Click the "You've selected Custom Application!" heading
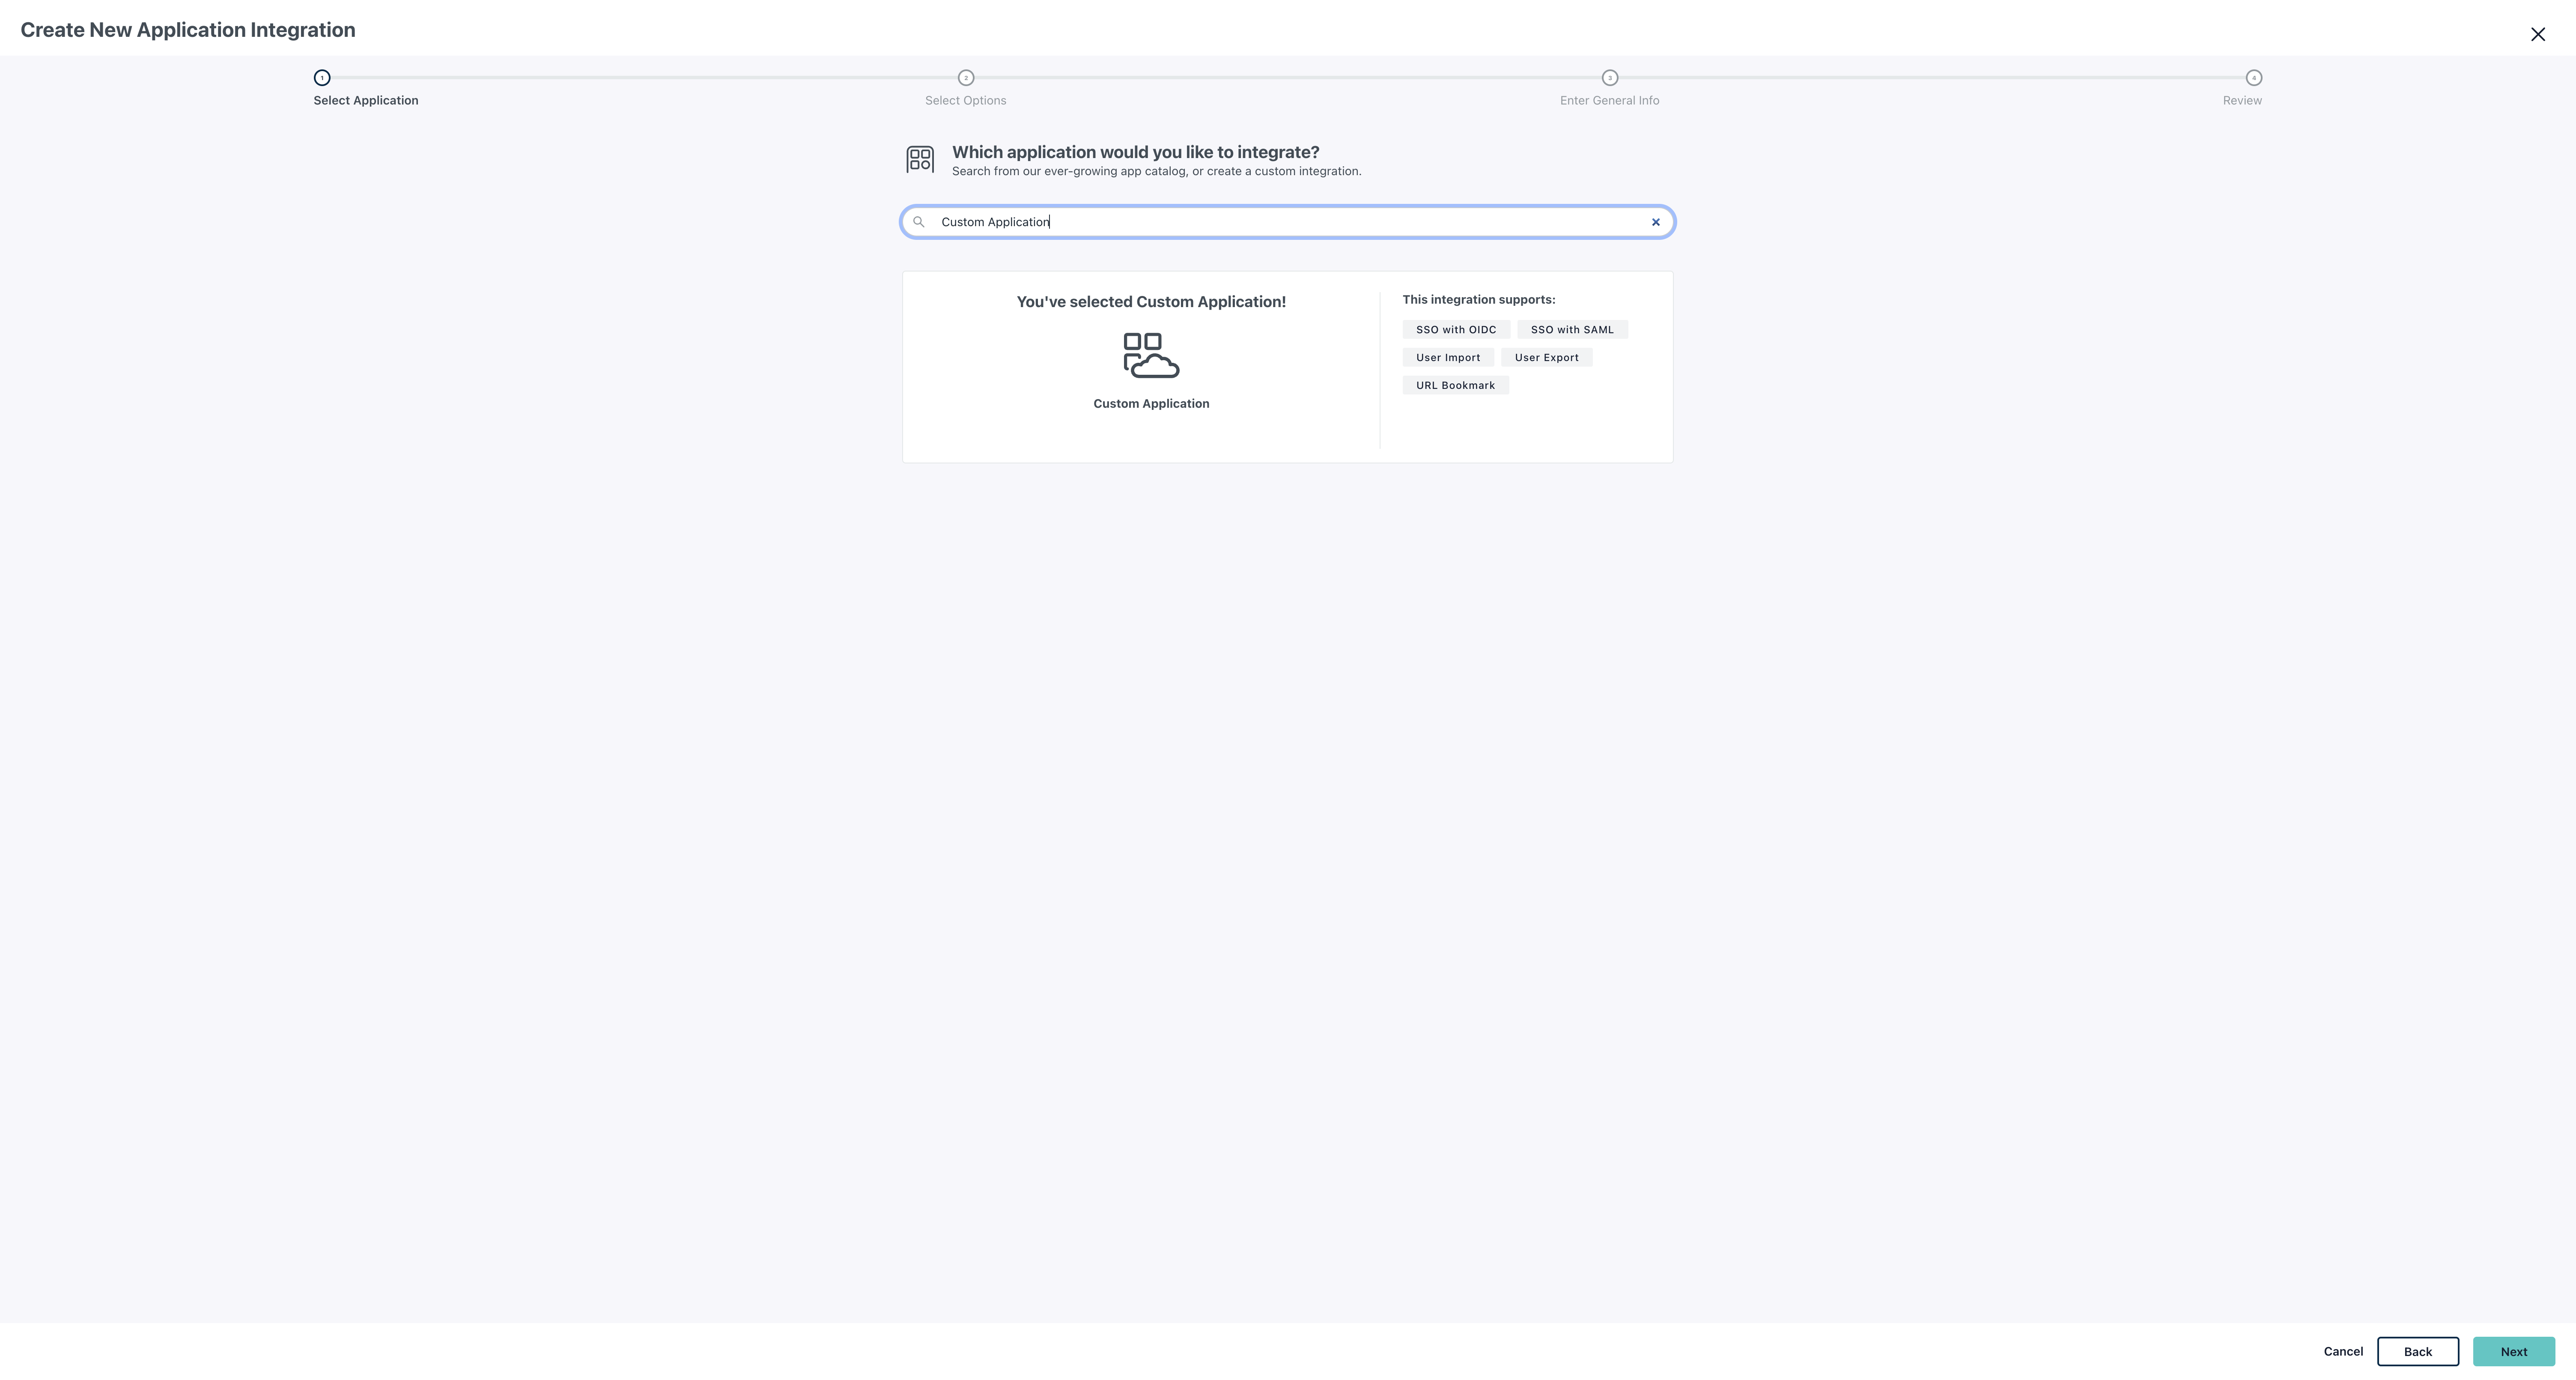The width and height of the screenshot is (2576, 1380). click(1151, 302)
